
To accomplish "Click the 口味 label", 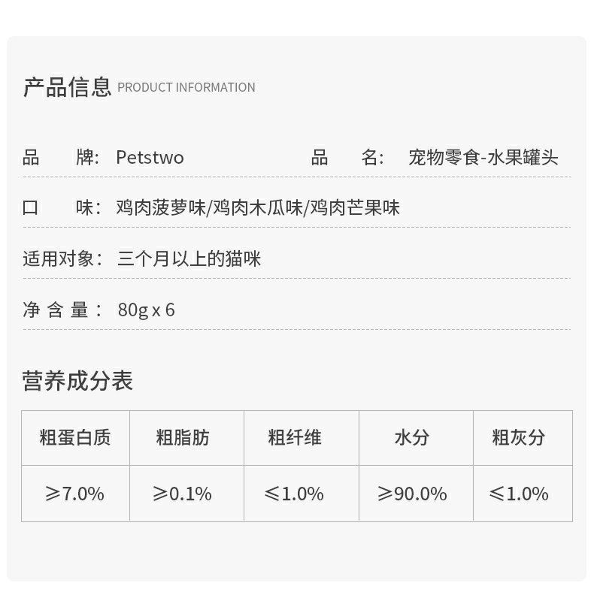I will pos(62,208).
